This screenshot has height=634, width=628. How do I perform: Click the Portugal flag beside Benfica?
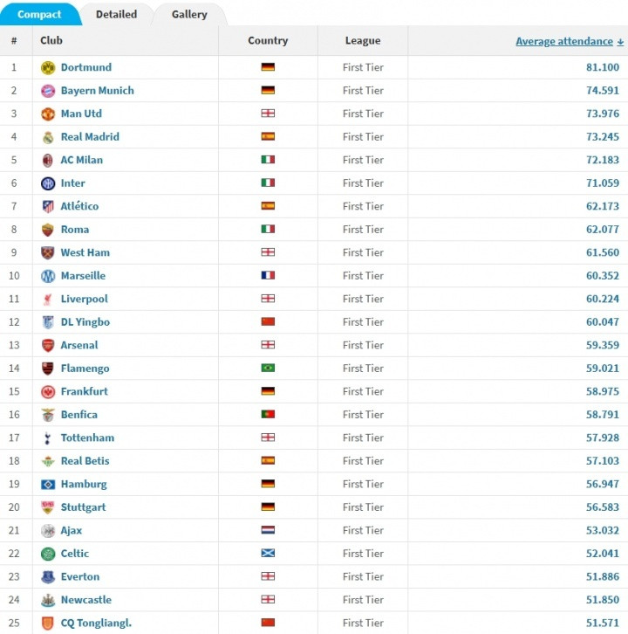(x=268, y=415)
